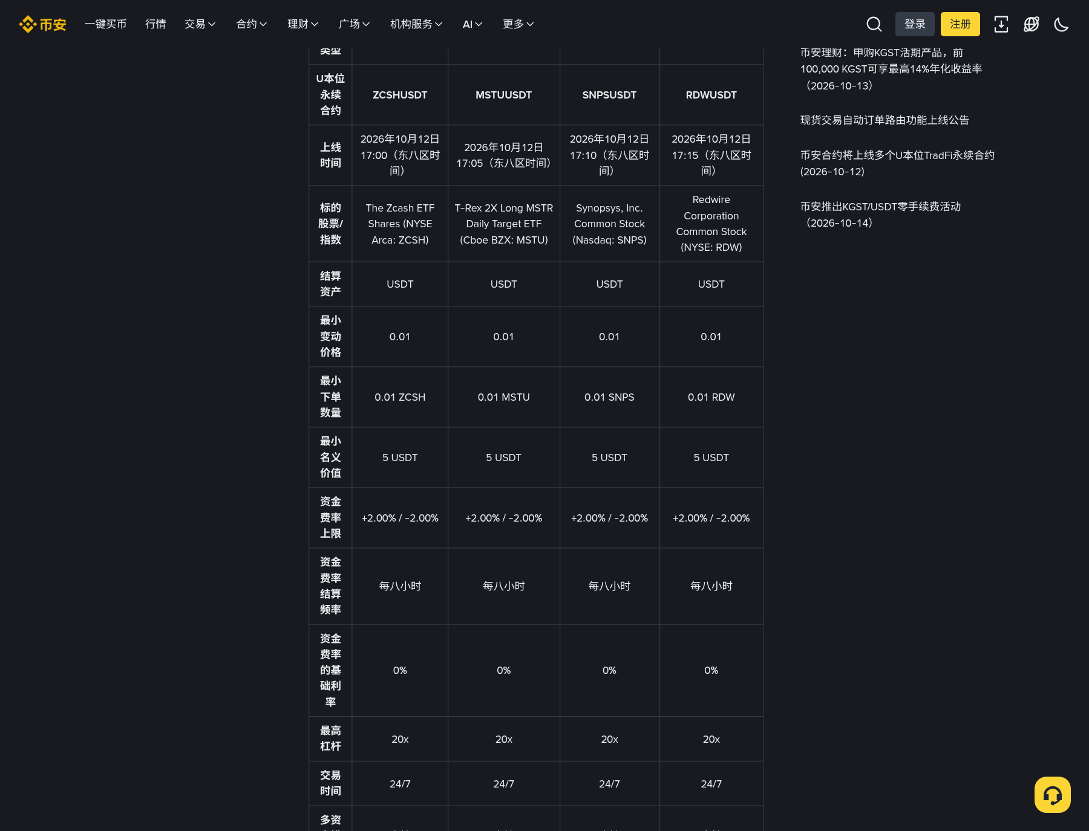Open the 行情 menu item
Viewport: 1089px width, 831px height.
coord(155,24)
